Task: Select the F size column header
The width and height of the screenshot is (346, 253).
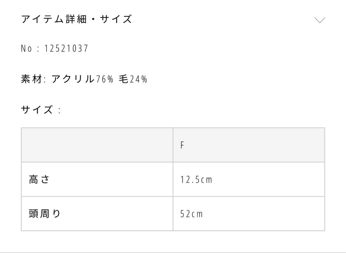Action: (183, 145)
